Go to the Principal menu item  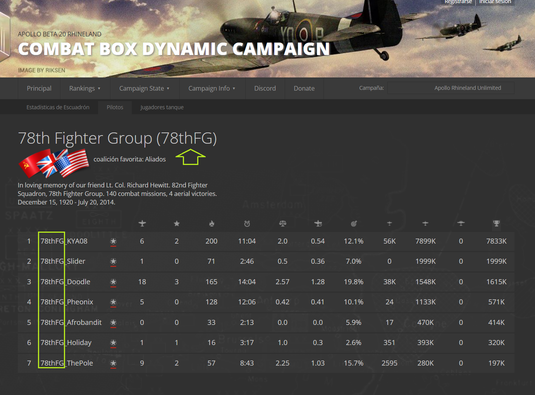click(x=39, y=88)
